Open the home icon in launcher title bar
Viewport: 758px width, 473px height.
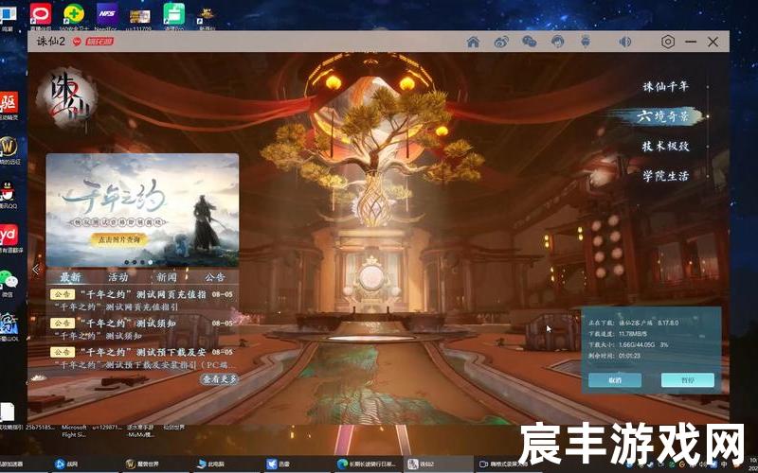(x=473, y=42)
